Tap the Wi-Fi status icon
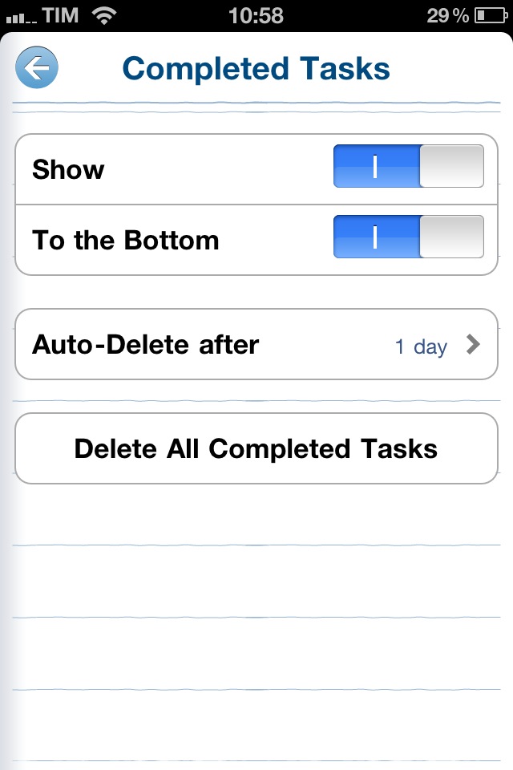Viewport: 513px width, 770px height. pyautogui.click(x=104, y=15)
